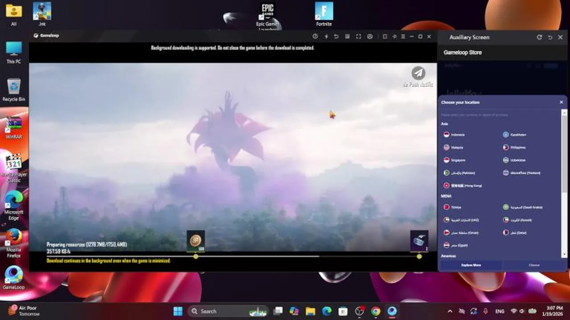Click the scrollbar down arrow in location dialog

[x=564, y=255]
